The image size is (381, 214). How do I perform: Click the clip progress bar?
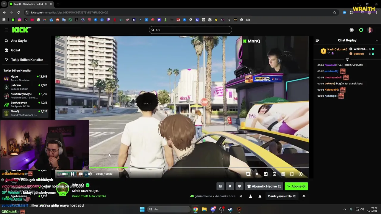pyautogui.click(x=182, y=168)
